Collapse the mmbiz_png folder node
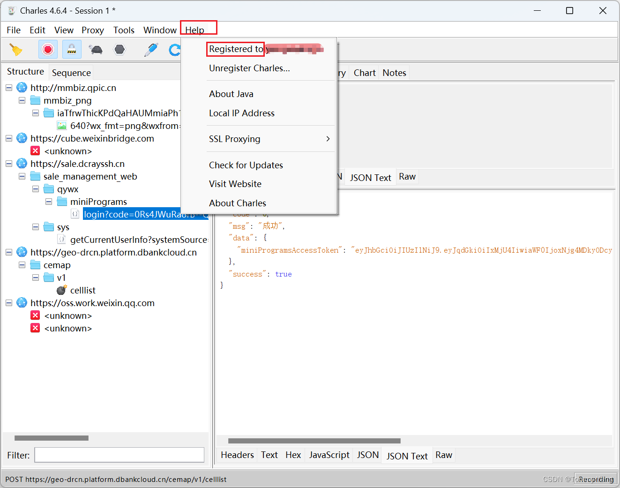Viewport: 620px width, 488px height. point(22,100)
